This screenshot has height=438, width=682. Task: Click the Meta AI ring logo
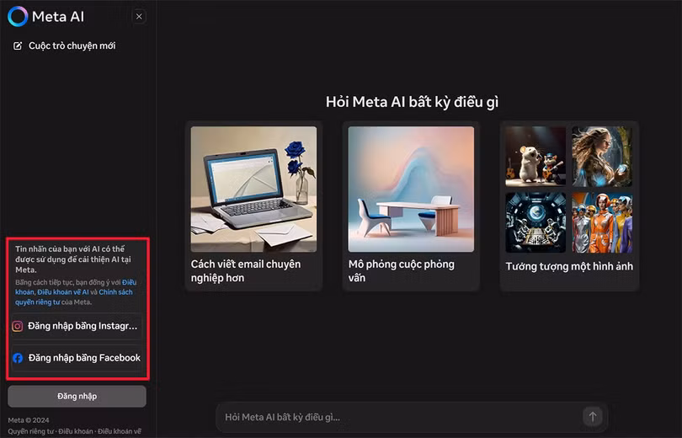click(x=18, y=17)
